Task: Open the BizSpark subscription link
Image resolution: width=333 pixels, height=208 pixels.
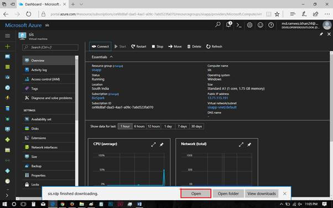Action: click(98, 98)
